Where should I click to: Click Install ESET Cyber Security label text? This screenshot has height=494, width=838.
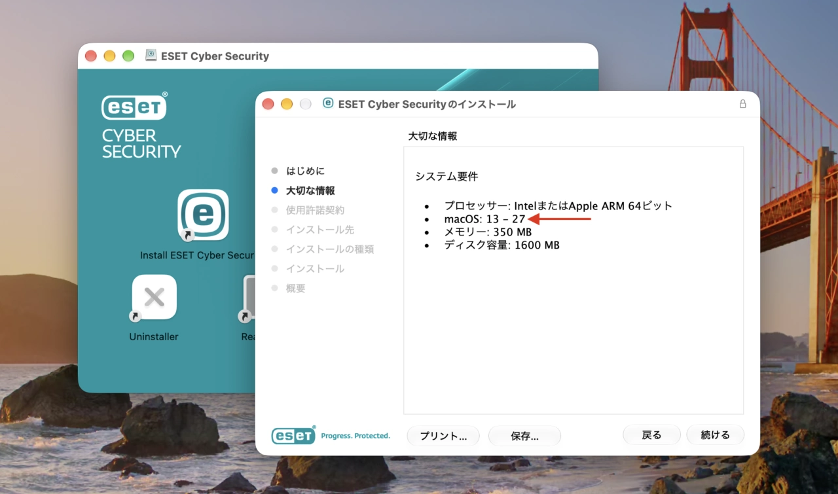point(196,255)
